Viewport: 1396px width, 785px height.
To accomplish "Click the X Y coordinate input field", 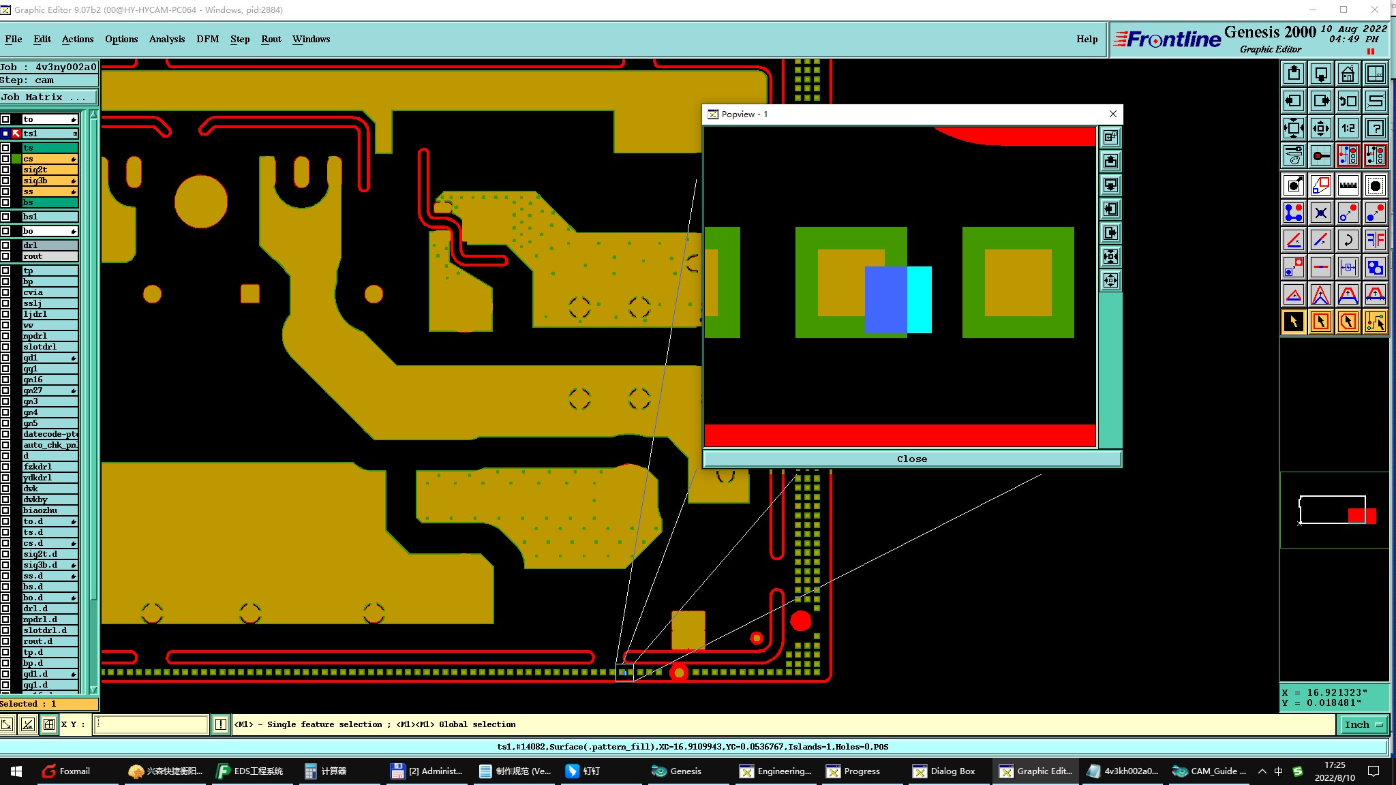I will pyautogui.click(x=151, y=724).
